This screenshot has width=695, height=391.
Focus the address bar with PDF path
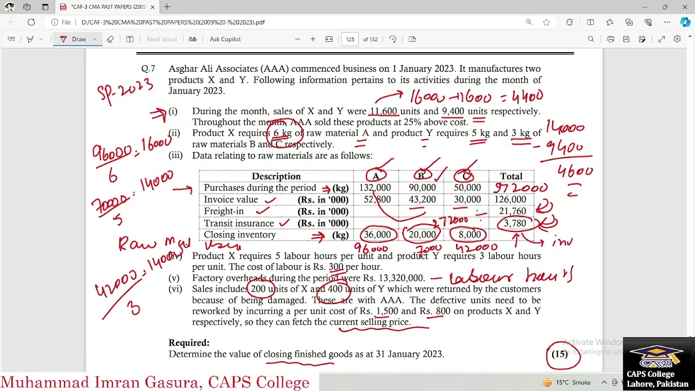pos(173,22)
